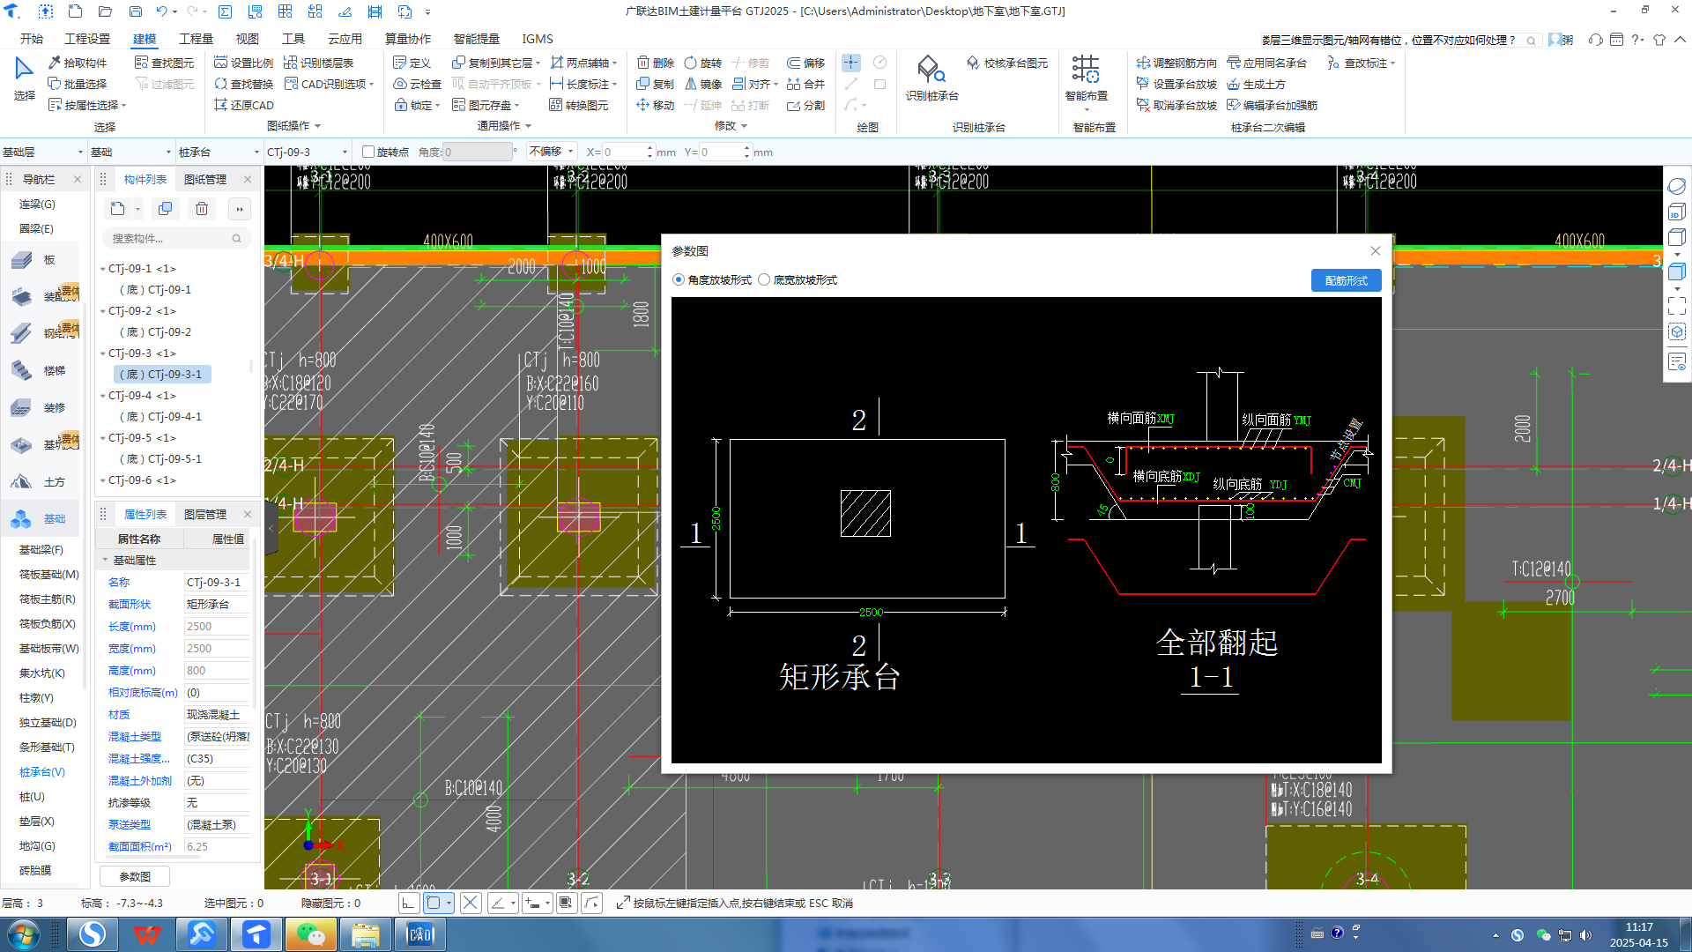
Task: Collapse the CTj-09-1 tree node
Action: click(x=103, y=269)
